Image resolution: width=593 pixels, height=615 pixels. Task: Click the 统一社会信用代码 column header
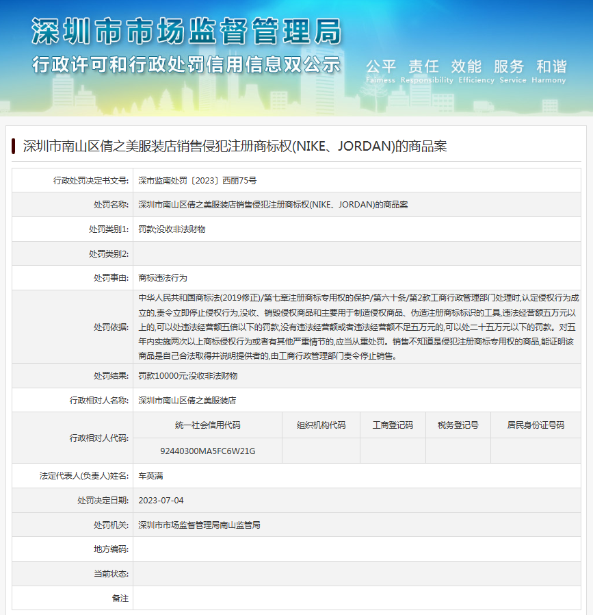point(208,425)
